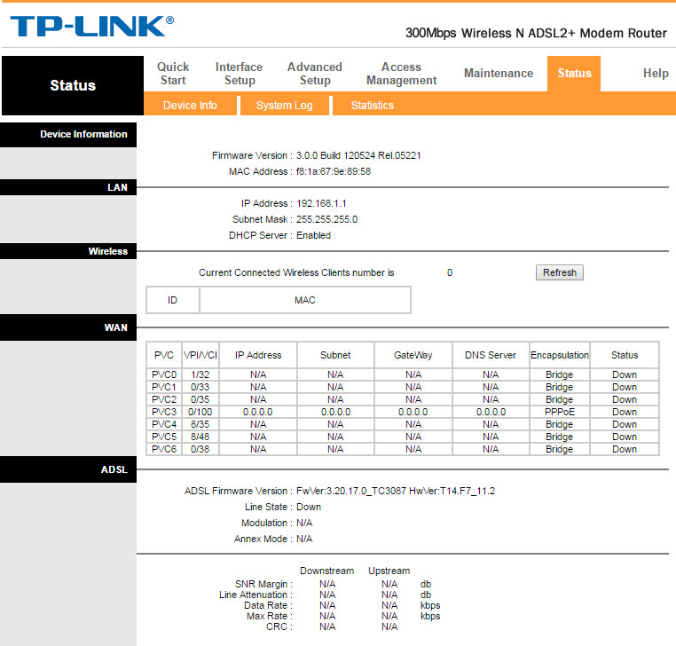Click the Line State Down value
The image size is (676, 646).
(309, 507)
